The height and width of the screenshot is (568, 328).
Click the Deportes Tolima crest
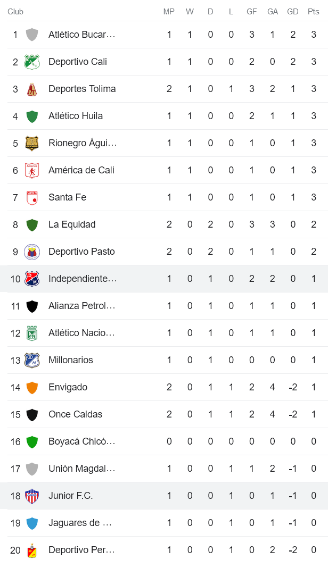[32, 89]
